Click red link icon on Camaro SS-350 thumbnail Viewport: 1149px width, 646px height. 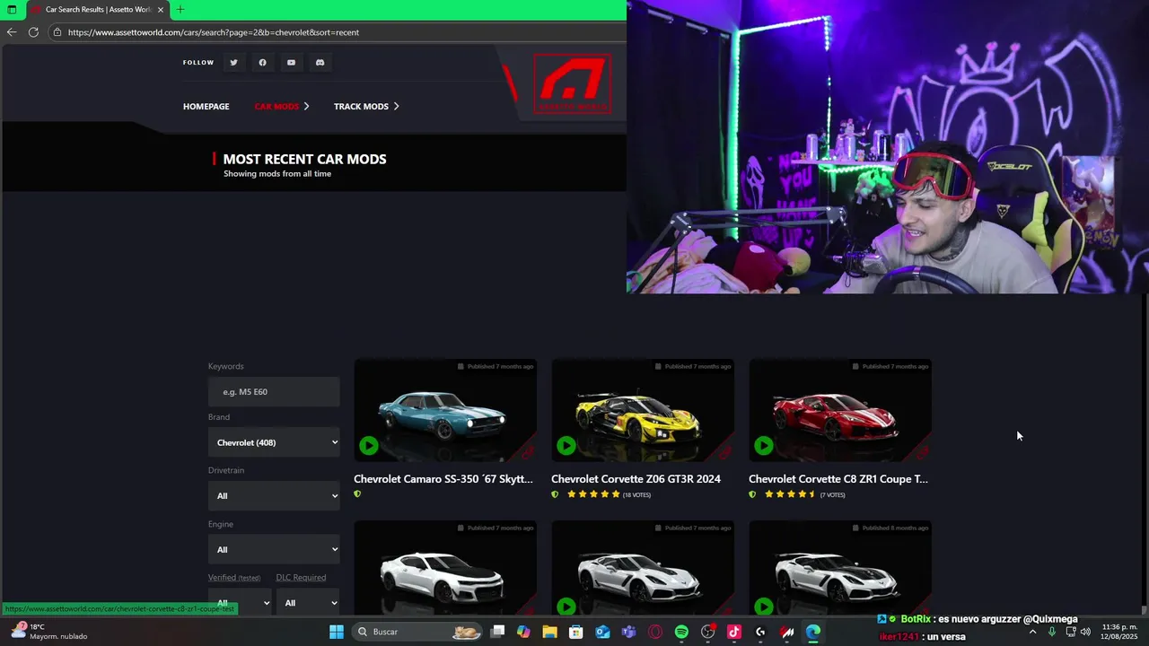[x=528, y=452]
